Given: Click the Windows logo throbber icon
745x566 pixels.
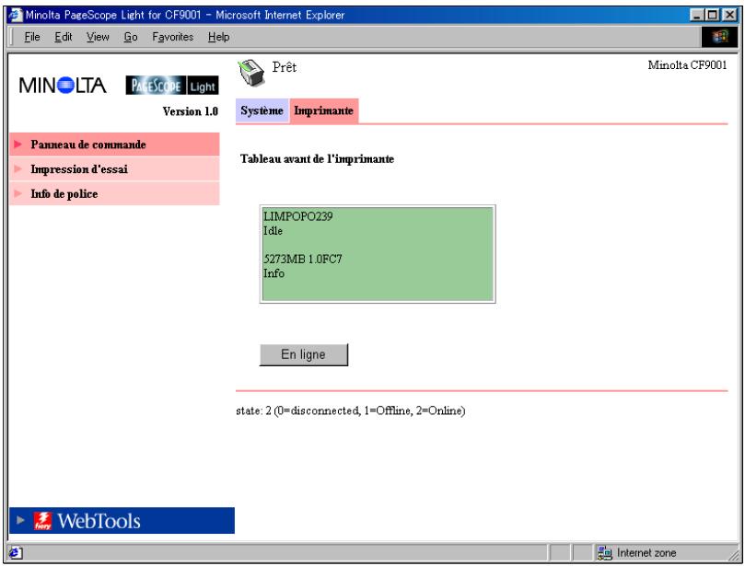Looking at the screenshot, I should 720,37.
